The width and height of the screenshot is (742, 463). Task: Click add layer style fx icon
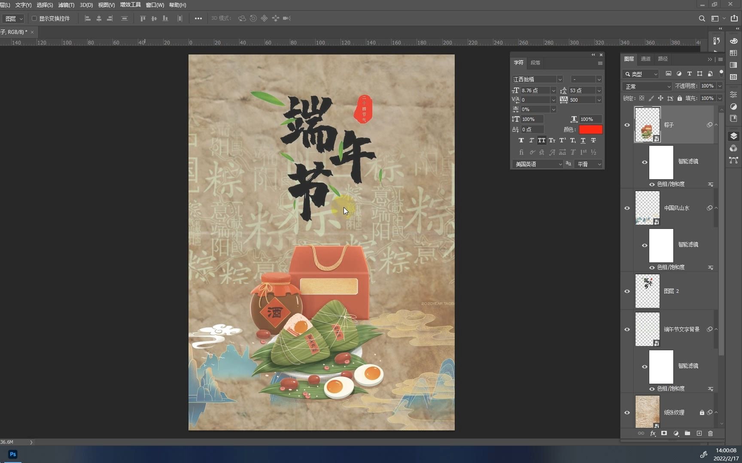[x=653, y=433]
